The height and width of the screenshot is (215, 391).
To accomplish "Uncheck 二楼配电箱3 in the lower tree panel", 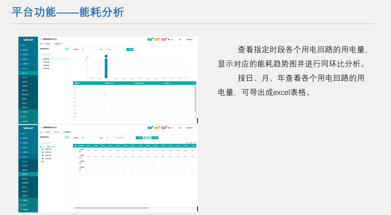I will click(x=43, y=155).
